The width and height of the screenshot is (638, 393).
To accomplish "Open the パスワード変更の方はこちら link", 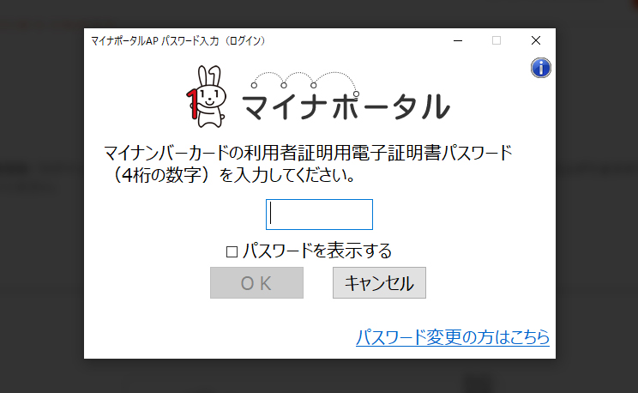I will click(x=452, y=336).
